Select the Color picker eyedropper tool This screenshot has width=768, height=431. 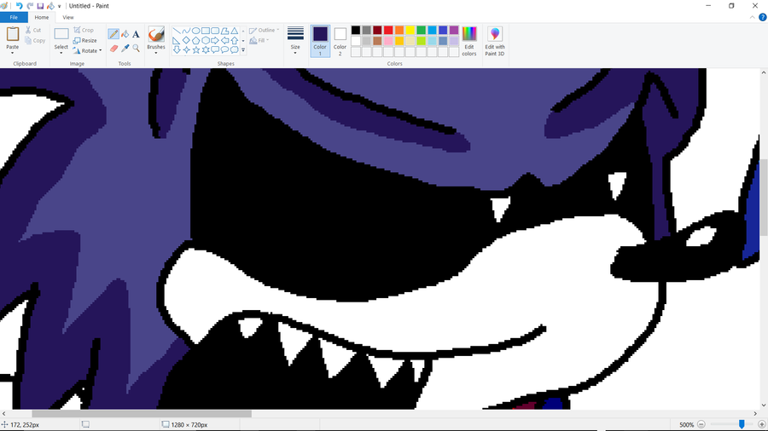coord(125,48)
